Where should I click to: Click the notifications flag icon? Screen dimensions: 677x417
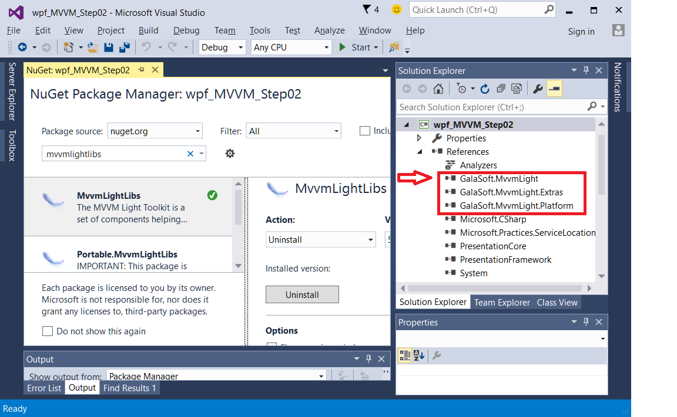(x=367, y=9)
